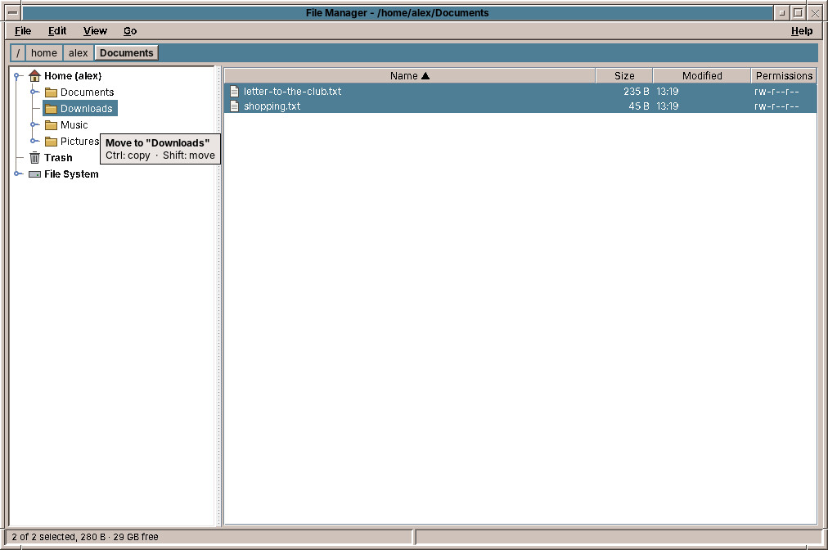Image resolution: width=828 pixels, height=550 pixels.
Task: Expand the Documents tree node
Action: point(34,92)
